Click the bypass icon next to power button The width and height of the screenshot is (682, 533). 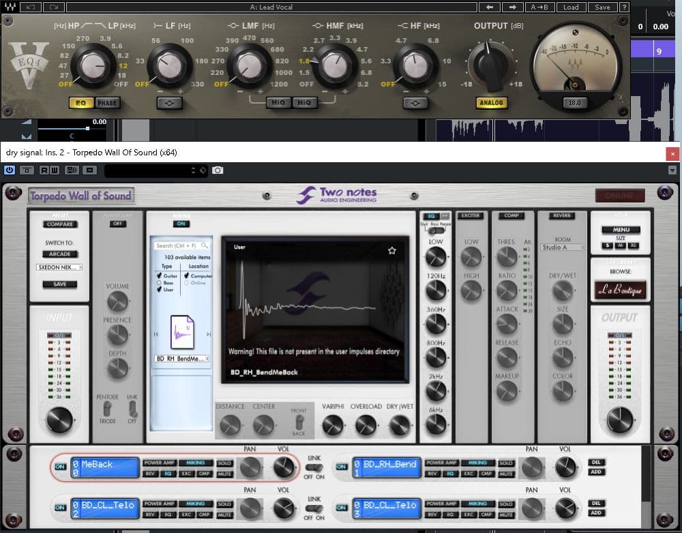pyautogui.click(x=27, y=170)
